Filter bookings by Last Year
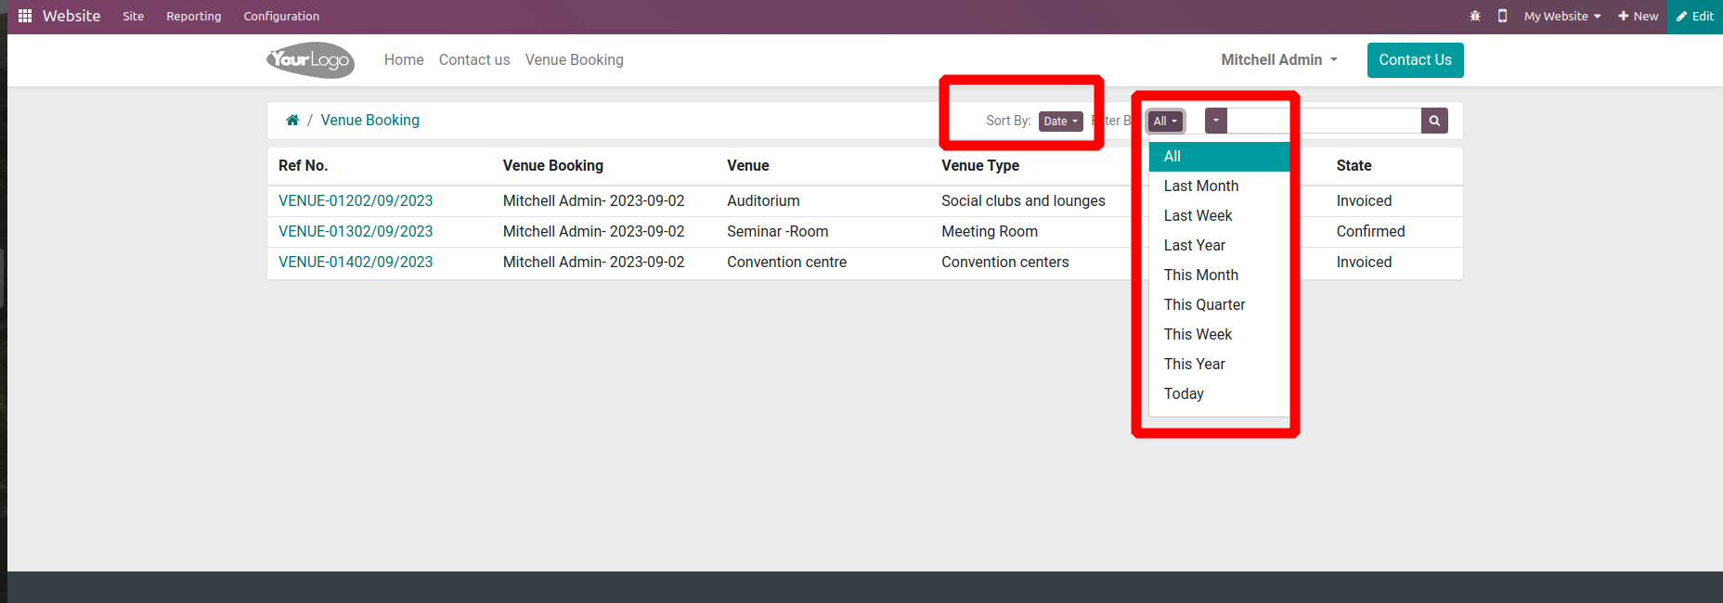Image resolution: width=1723 pixels, height=603 pixels. 1220,246
